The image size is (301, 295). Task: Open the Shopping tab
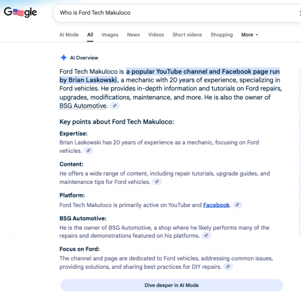(x=221, y=35)
